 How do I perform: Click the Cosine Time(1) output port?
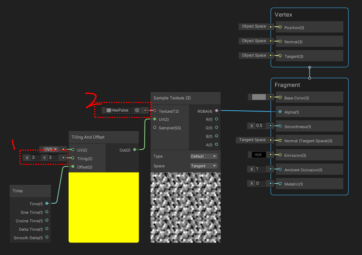point(47,220)
